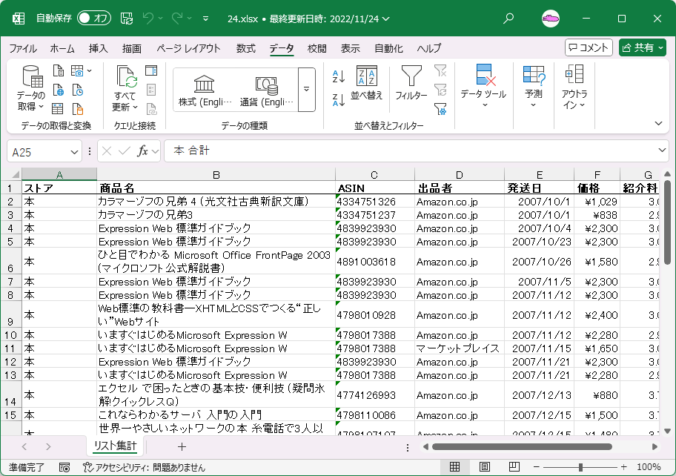Click the grayed-out Edit Links icon in the Queries & Connections group
The height and width of the screenshot is (476, 676).
[x=151, y=109]
